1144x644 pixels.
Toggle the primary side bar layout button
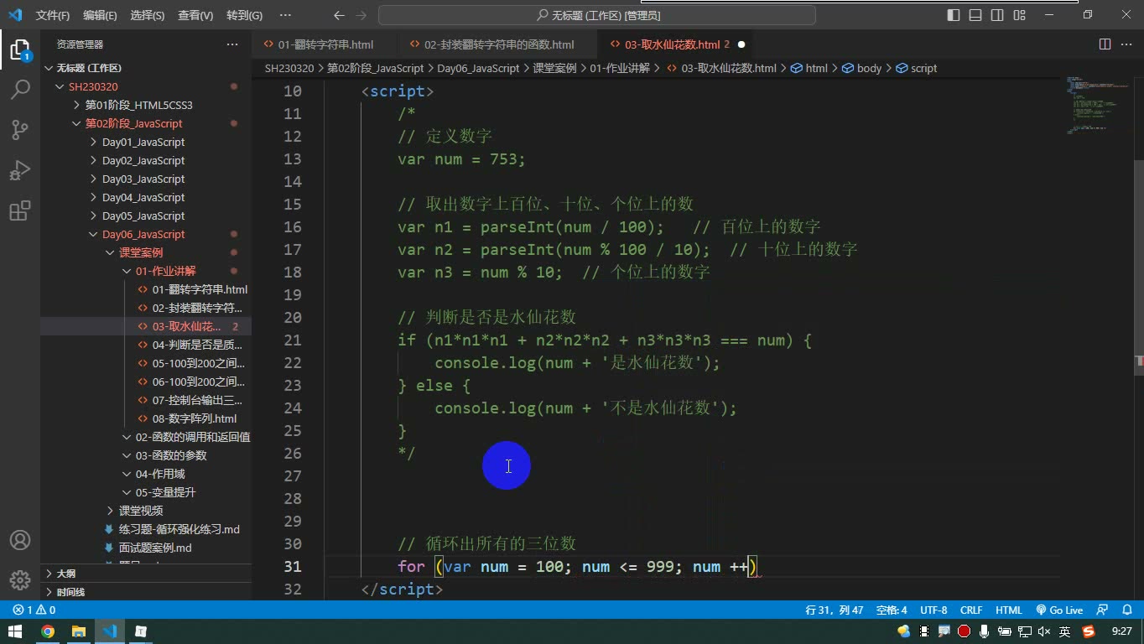[954, 15]
